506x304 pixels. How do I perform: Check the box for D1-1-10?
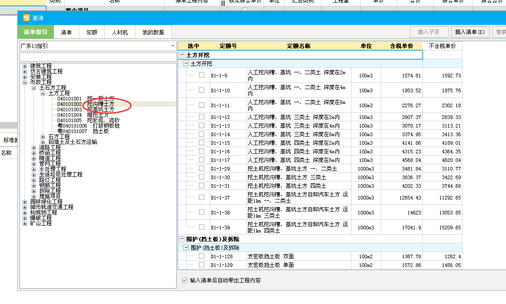[x=202, y=90]
